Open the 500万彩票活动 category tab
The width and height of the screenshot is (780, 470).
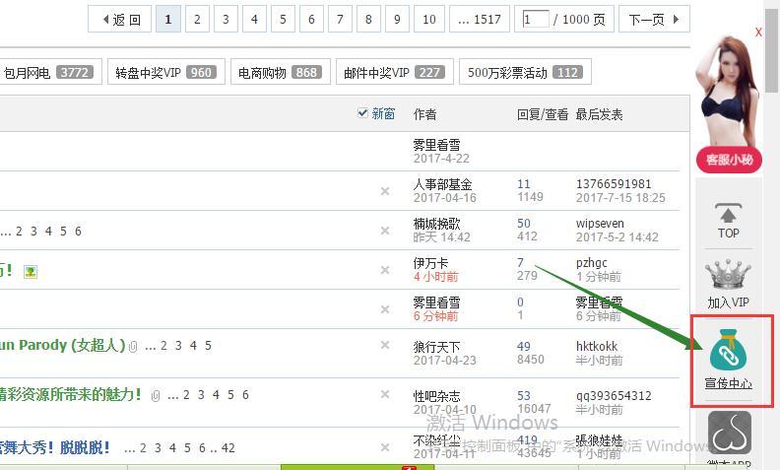(x=524, y=72)
